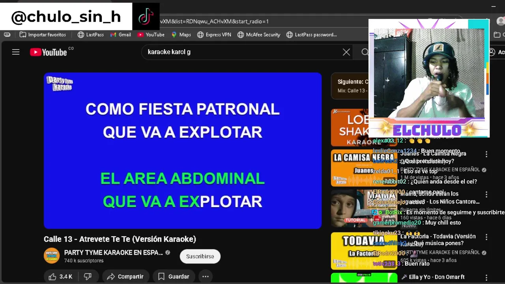The image size is (505, 284).
Task: Dislike the video with thumbs-down
Action: [x=88, y=277]
